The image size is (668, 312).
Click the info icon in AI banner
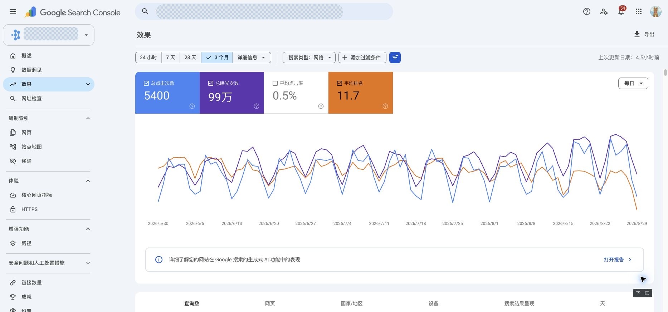(159, 260)
